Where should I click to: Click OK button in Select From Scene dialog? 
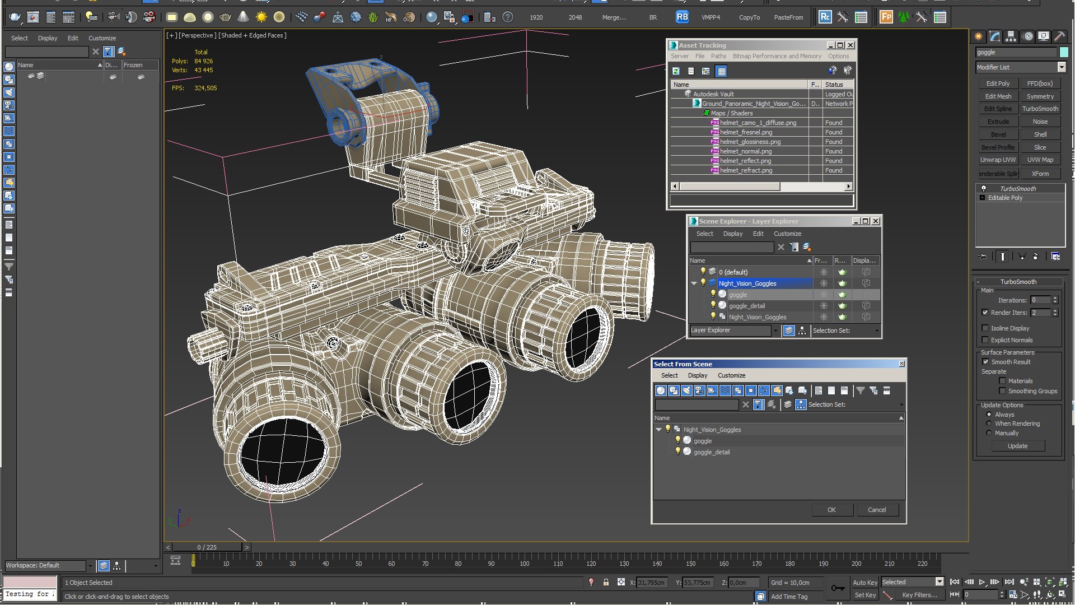pos(831,510)
